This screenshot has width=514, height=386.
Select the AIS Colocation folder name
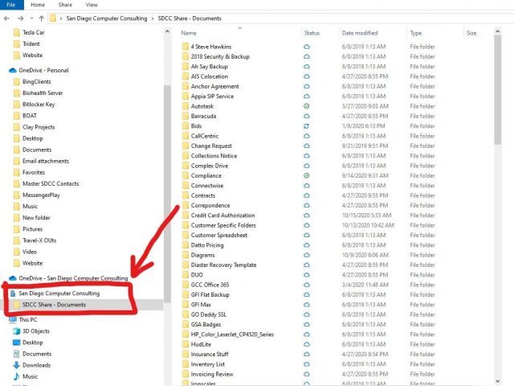[x=210, y=76]
